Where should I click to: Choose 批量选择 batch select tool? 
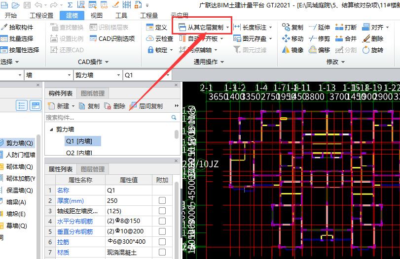pyautogui.click(x=17, y=39)
